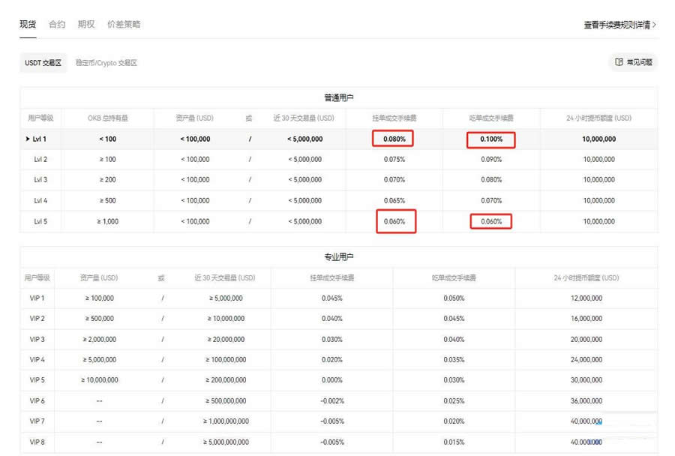Click the Lvl 1 maker fee 0.080% cell
675x456 pixels.
pos(394,139)
